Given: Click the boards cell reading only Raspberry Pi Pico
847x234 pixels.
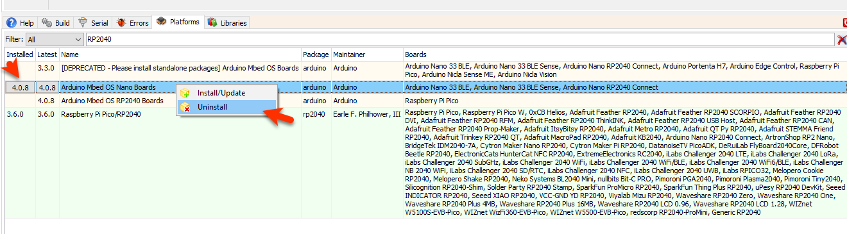Looking at the screenshot, I should [624, 101].
